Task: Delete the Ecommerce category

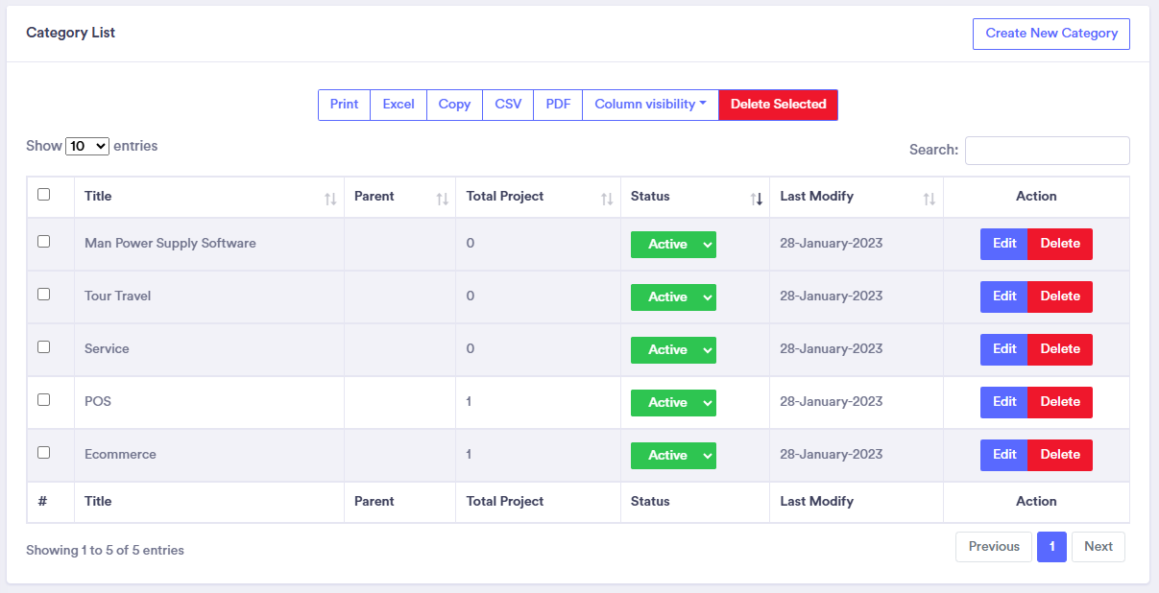Action: click(x=1060, y=455)
